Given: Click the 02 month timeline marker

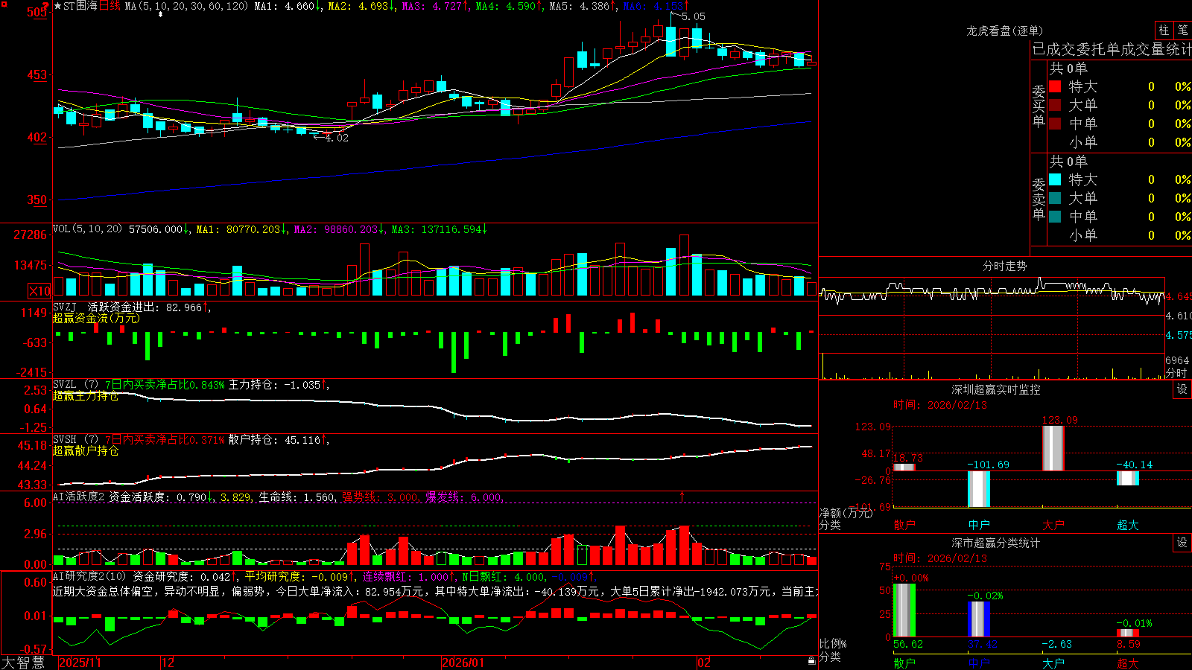Looking at the screenshot, I should [x=704, y=663].
